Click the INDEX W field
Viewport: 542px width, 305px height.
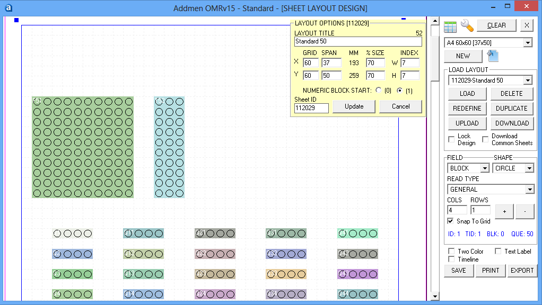click(x=410, y=63)
